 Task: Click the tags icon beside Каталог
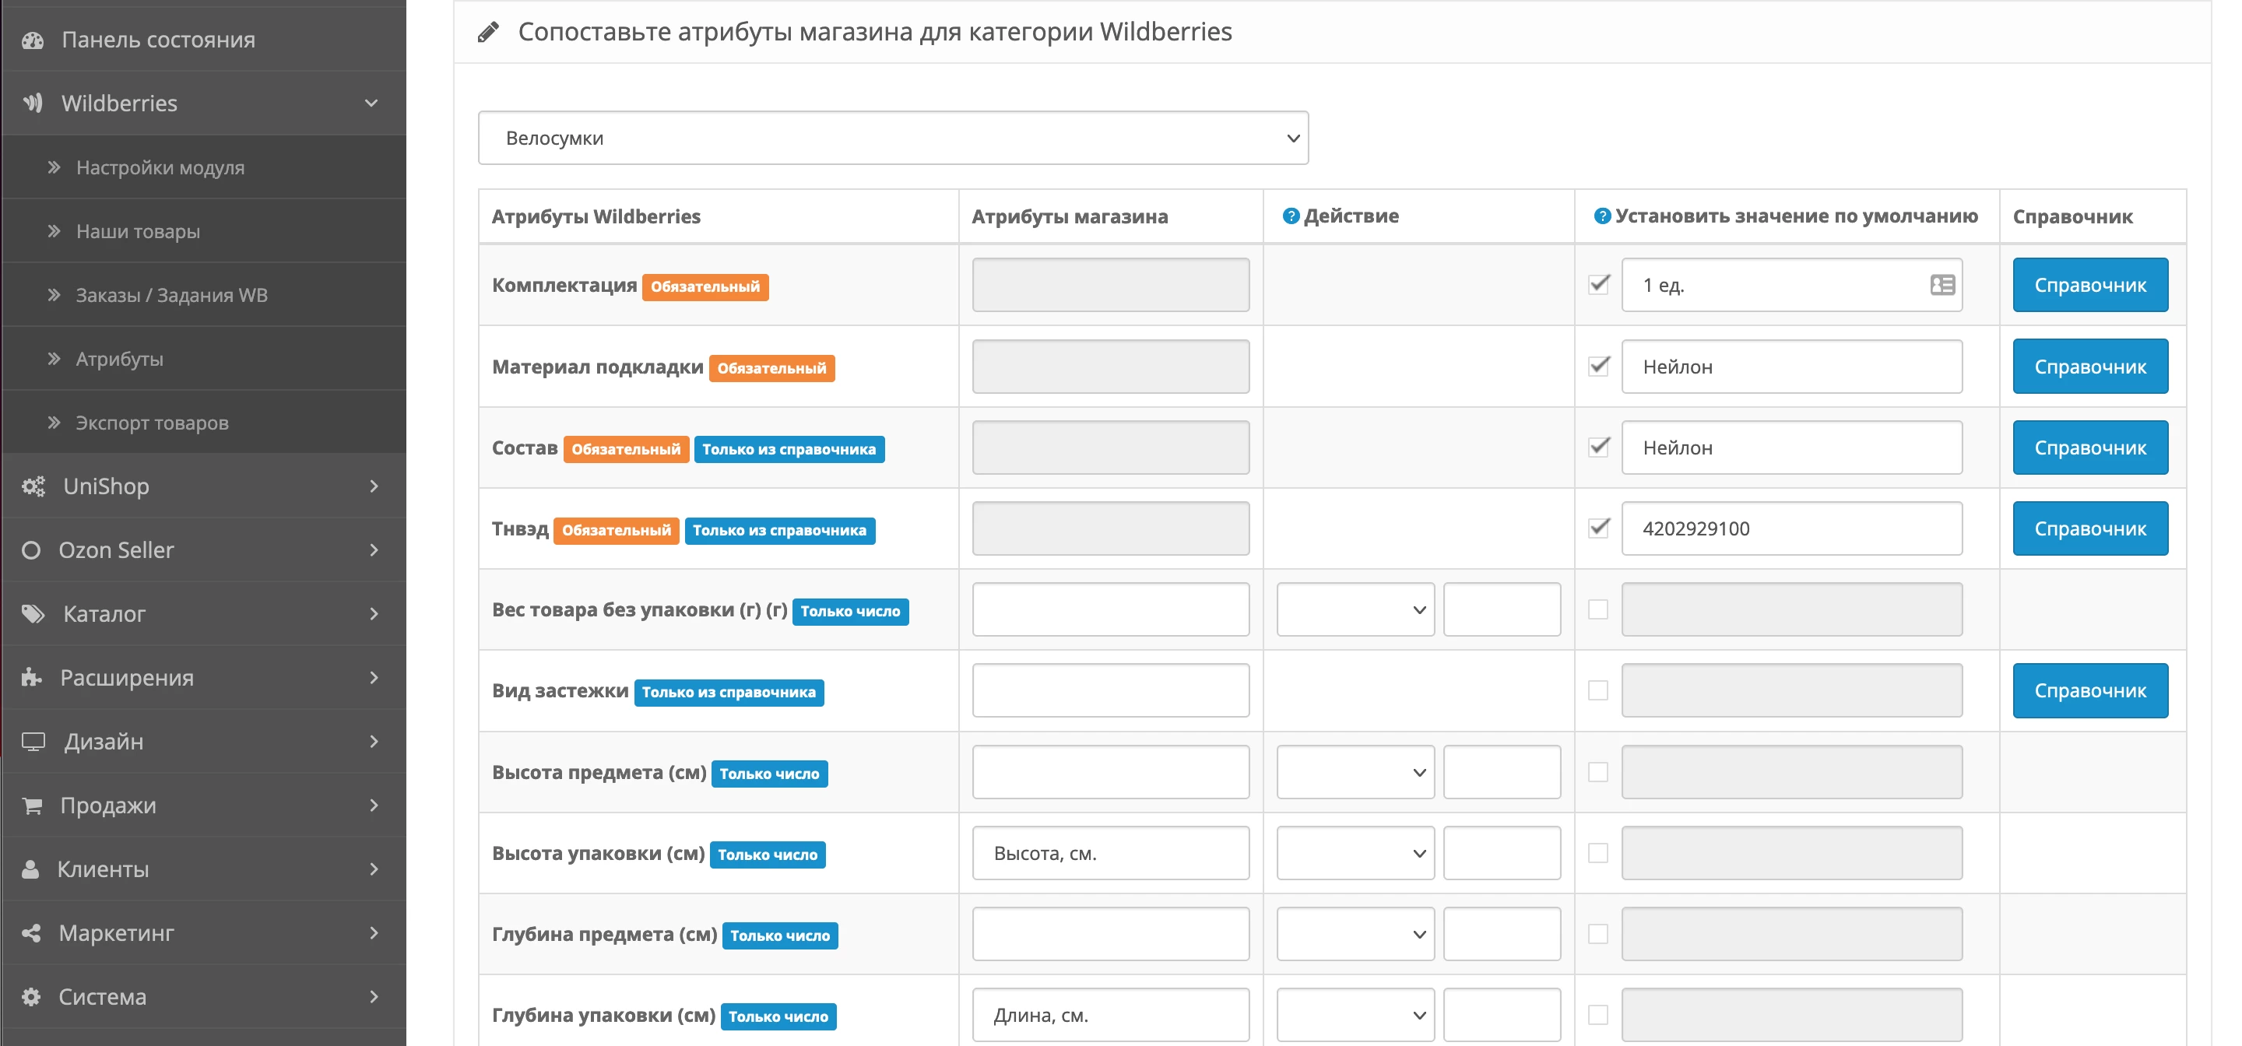tap(33, 614)
